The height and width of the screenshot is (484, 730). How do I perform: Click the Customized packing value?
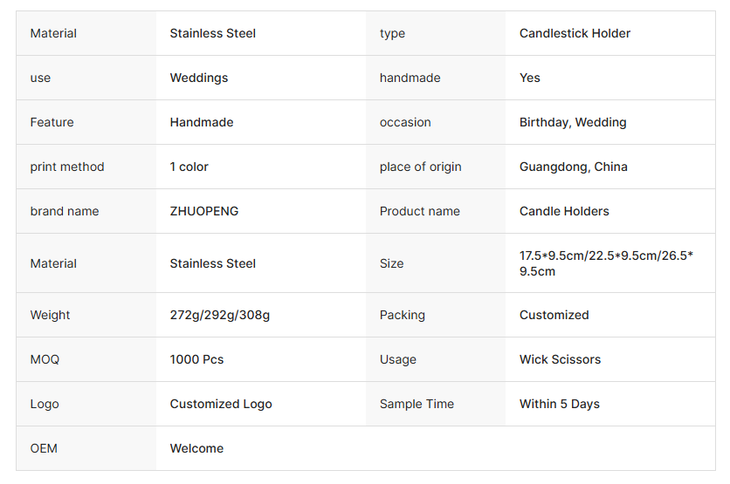[x=554, y=315]
